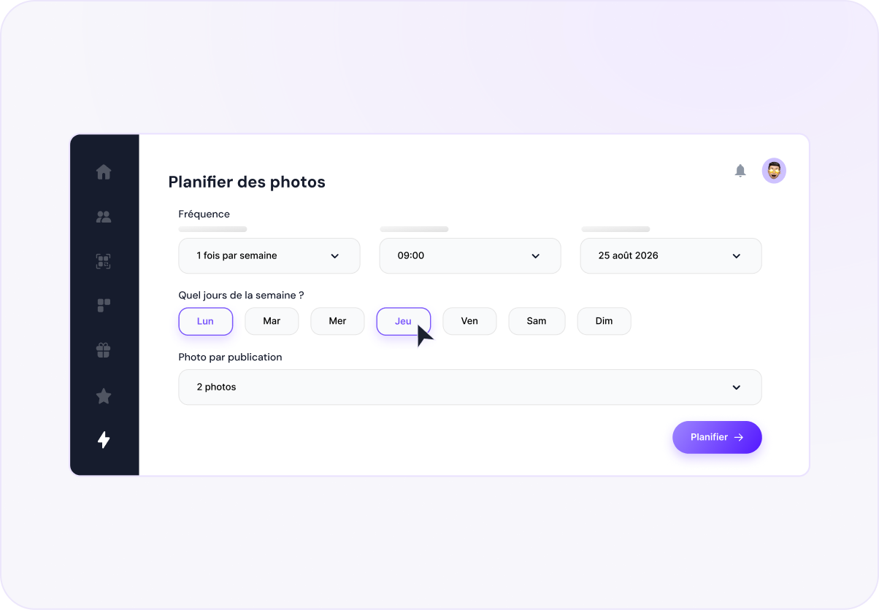Open notifications bell icon
This screenshot has height=610, width=879.
click(740, 171)
